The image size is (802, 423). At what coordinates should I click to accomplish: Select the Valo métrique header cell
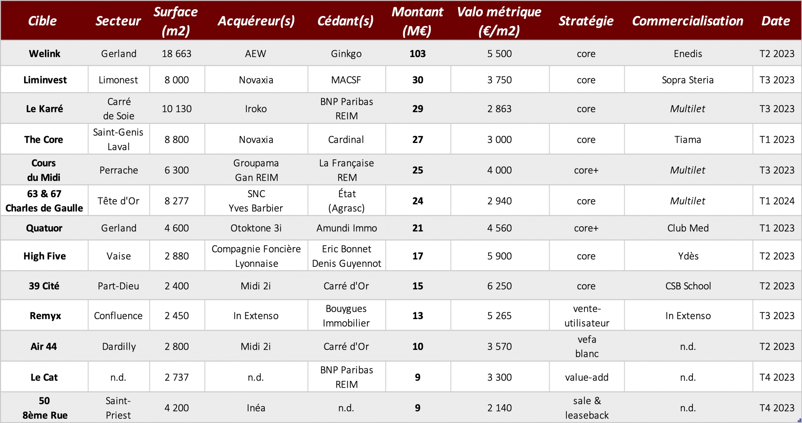(499, 21)
